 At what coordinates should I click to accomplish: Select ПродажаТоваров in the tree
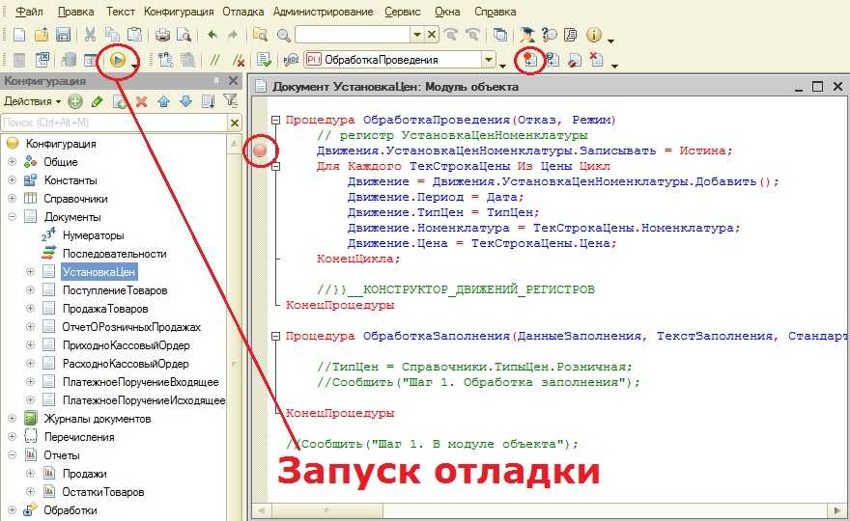(105, 309)
